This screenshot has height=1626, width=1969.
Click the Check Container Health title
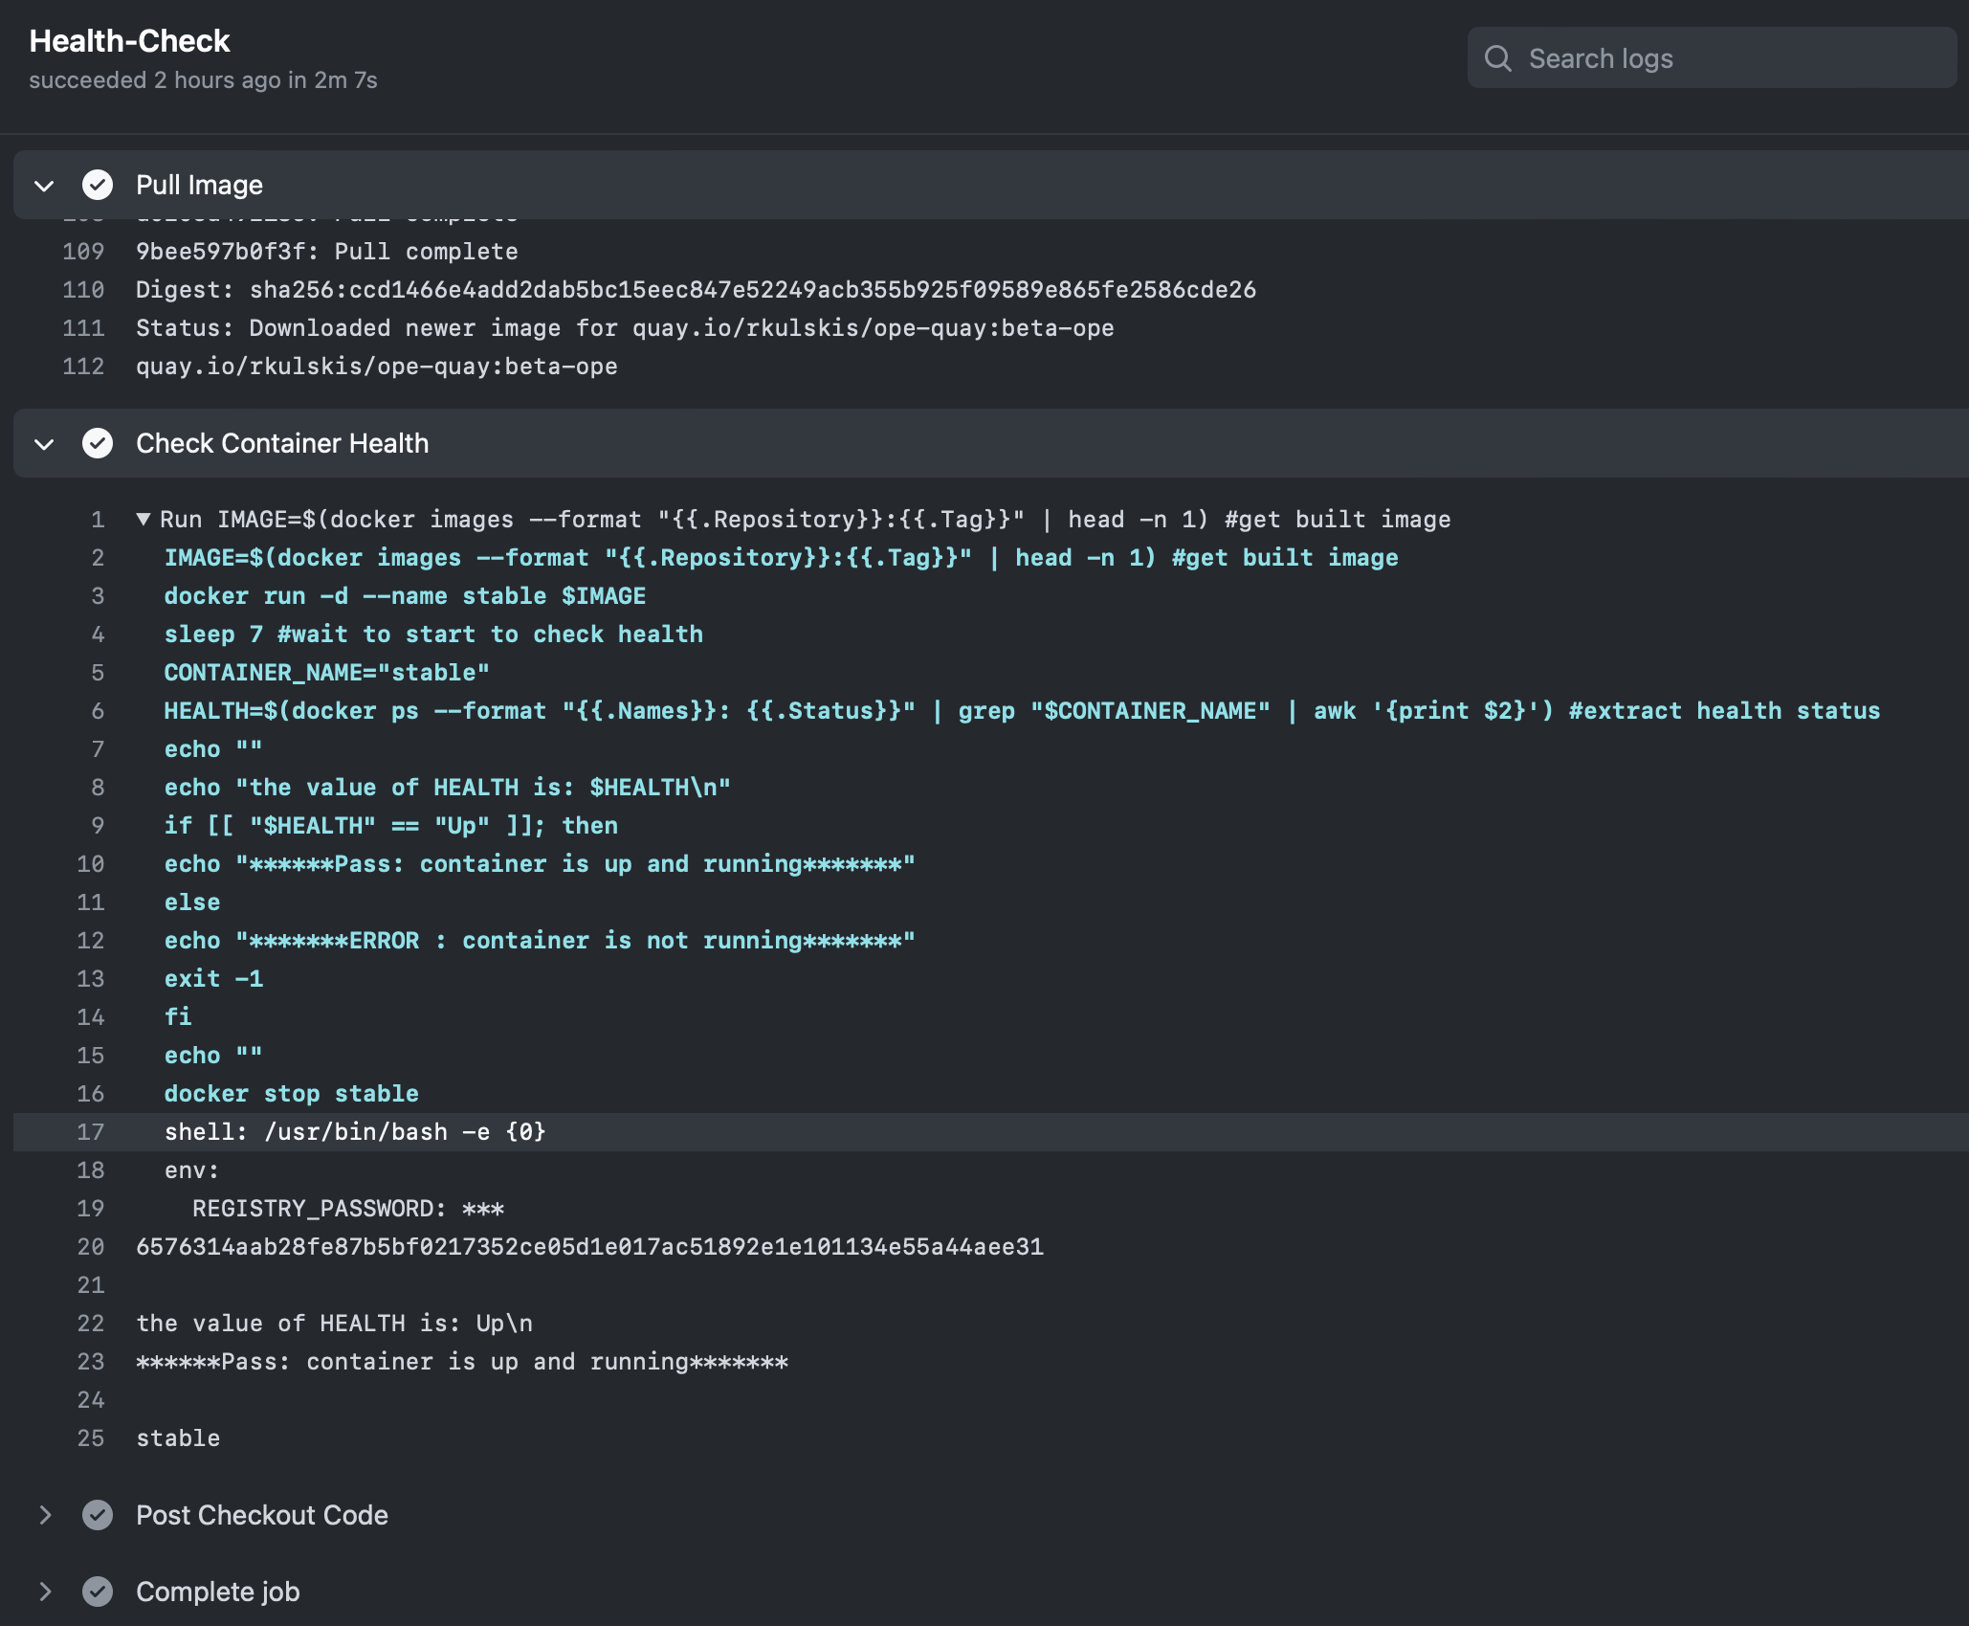[x=282, y=443]
